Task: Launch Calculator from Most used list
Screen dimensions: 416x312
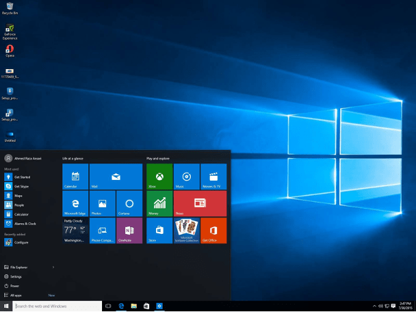Action: (x=29, y=214)
